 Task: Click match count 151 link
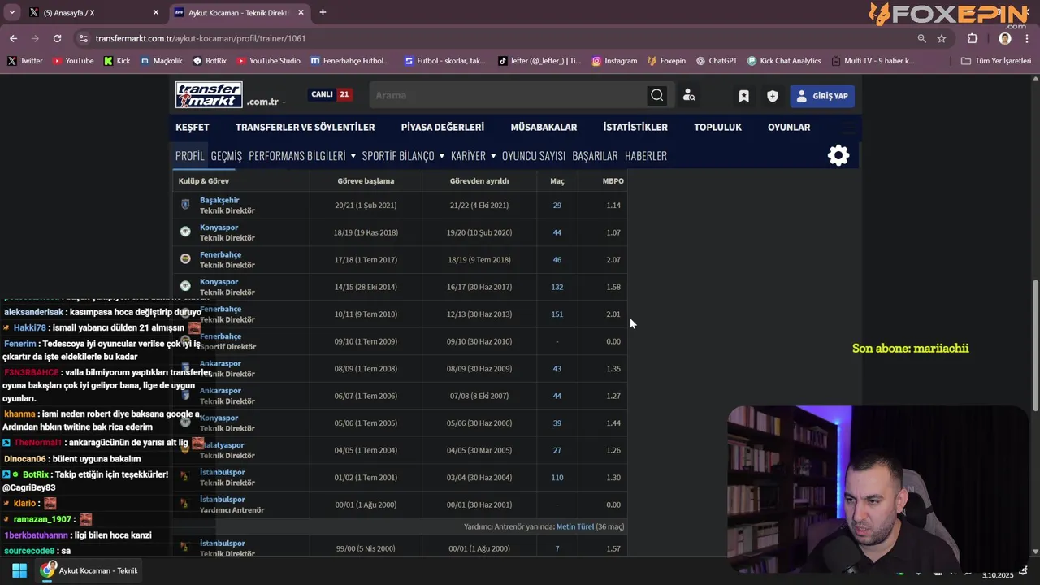pos(557,314)
